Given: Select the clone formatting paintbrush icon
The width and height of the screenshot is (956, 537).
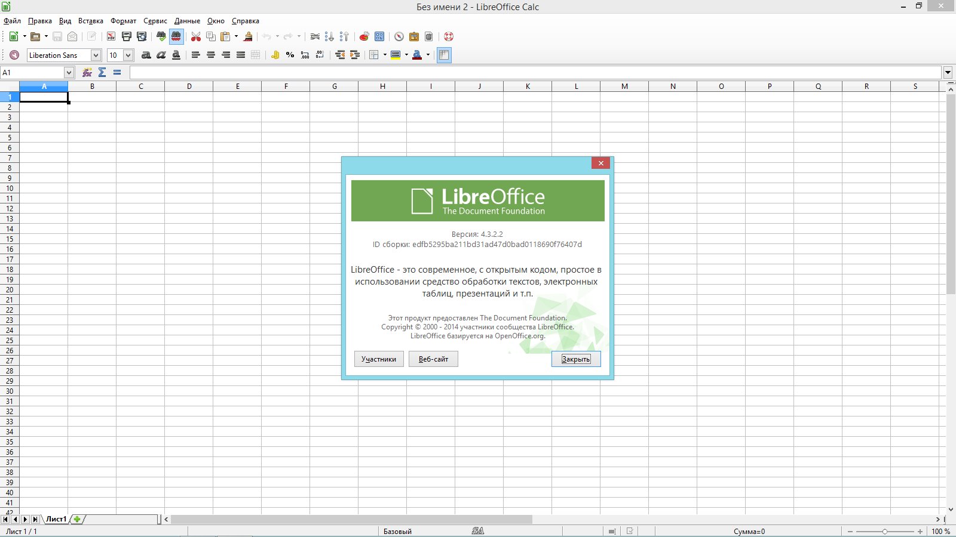Looking at the screenshot, I should (248, 36).
